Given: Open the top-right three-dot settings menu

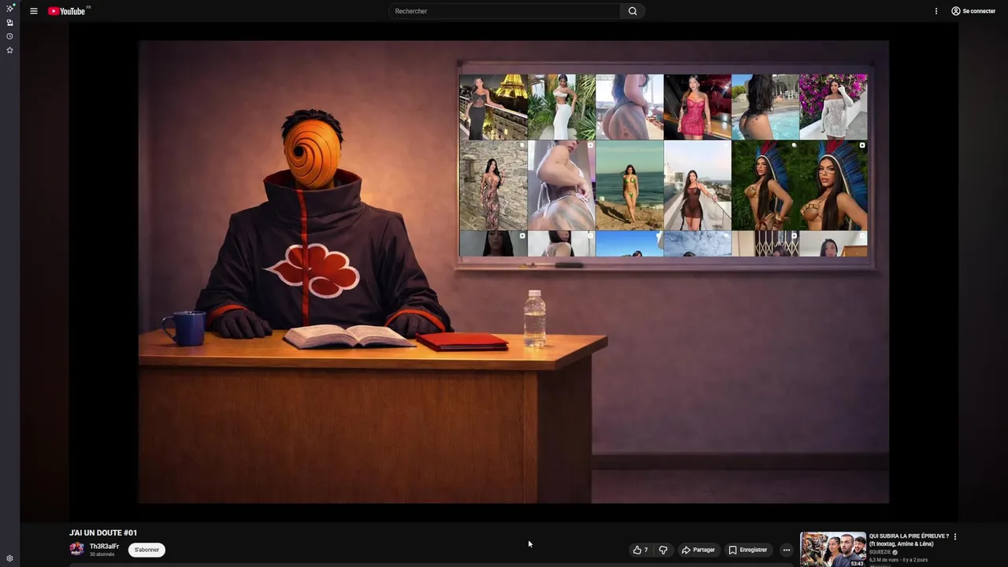Looking at the screenshot, I should click(936, 11).
